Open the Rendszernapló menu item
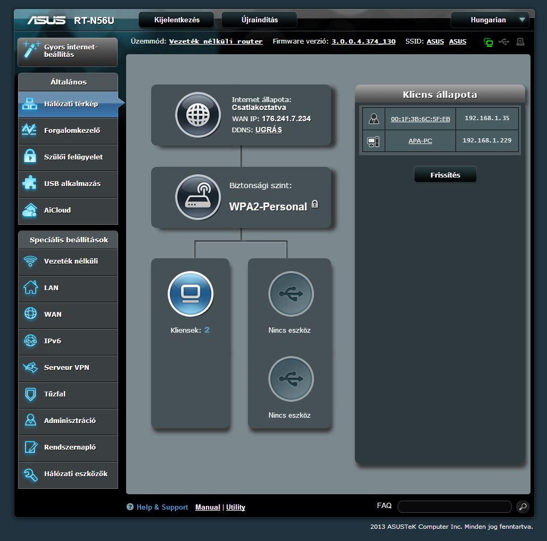The height and width of the screenshot is (541, 547). [x=68, y=447]
